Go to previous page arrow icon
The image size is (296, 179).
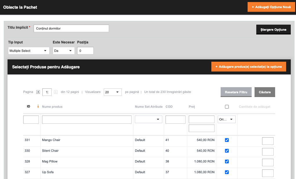pyautogui.click(x=38, y=92)
